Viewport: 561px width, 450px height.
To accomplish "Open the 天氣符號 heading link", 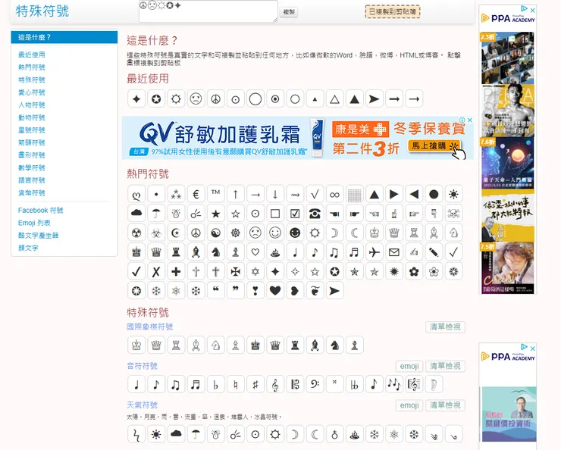I will click(142, 405).
